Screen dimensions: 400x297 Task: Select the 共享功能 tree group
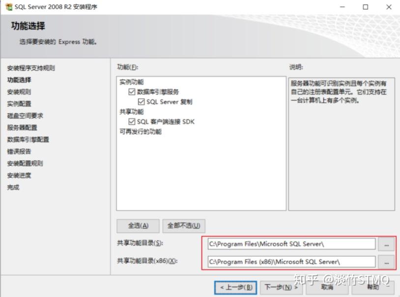[x=131, y=111]
